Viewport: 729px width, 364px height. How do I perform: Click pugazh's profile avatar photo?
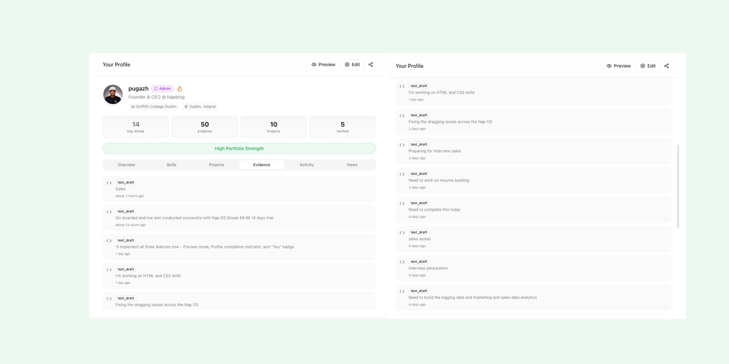point(113,94)
